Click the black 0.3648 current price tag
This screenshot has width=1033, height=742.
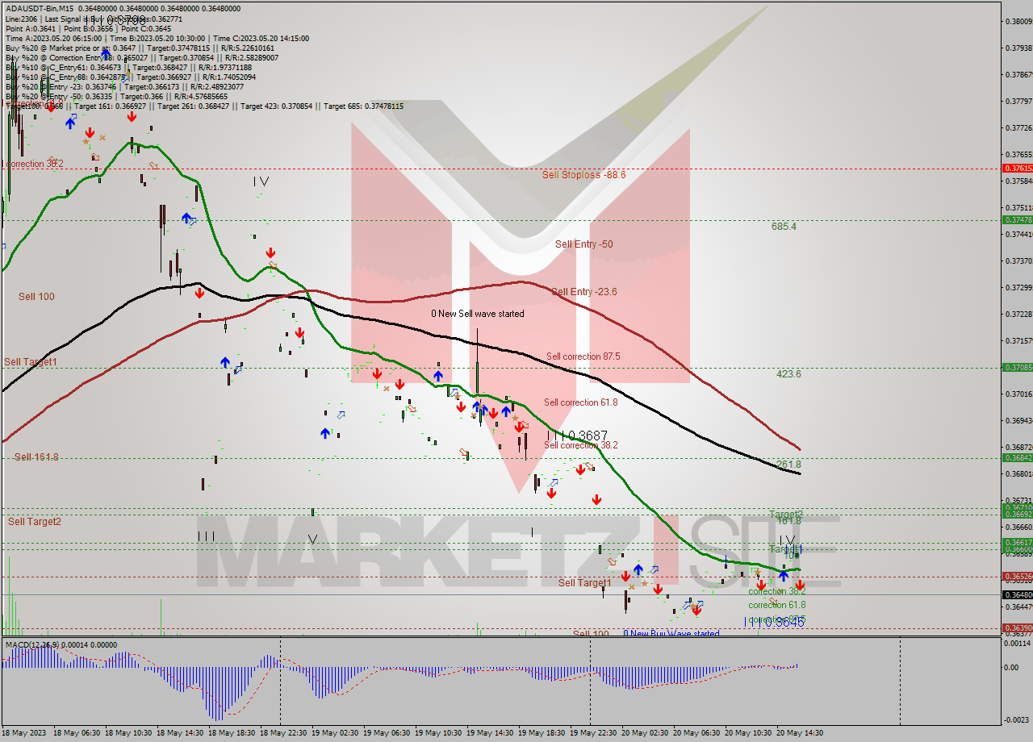(1016, 594)
